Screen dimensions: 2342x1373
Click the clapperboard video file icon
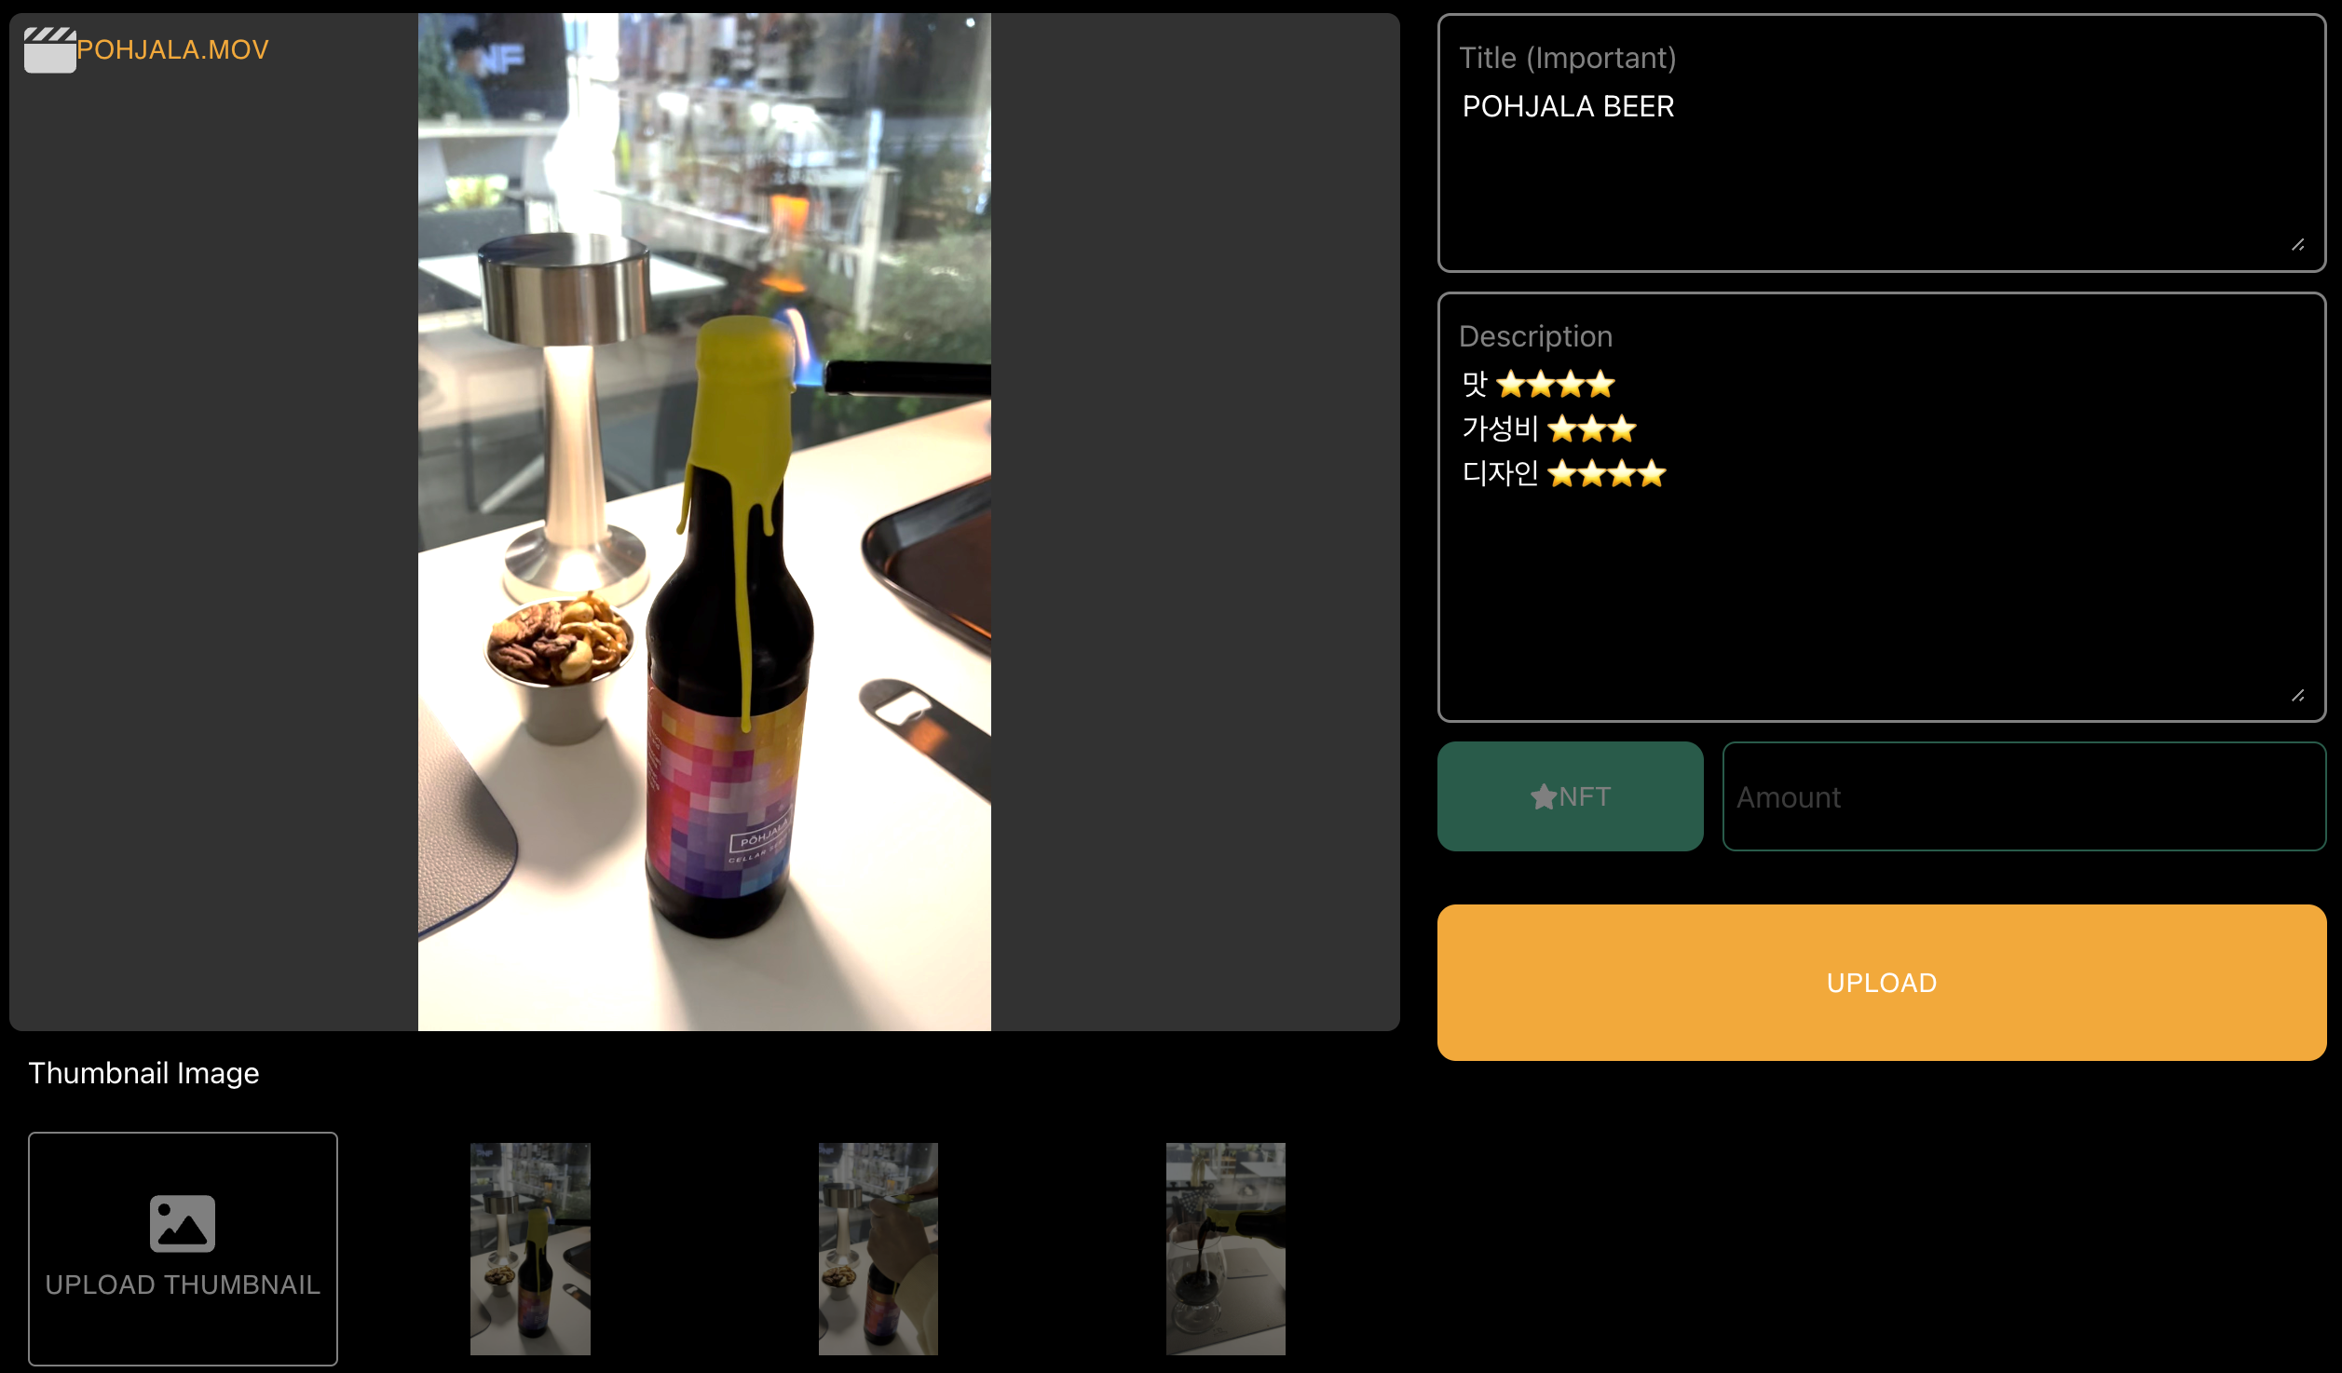(x=49, y=49)
